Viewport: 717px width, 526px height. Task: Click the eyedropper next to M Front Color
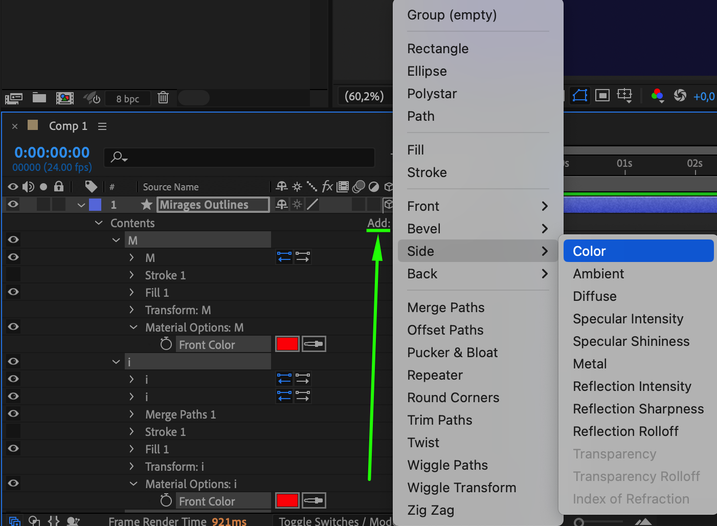pyautogui.click(x=313, y=344)
